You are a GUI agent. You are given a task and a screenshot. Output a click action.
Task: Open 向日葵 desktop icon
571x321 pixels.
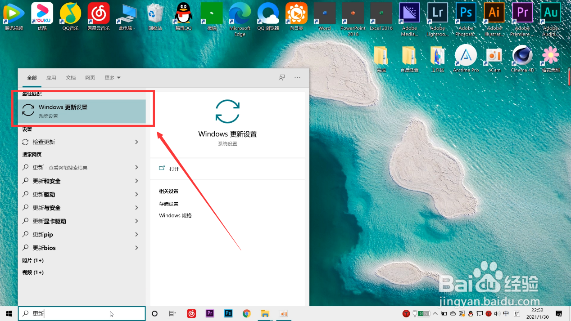[x=296, y=16]
